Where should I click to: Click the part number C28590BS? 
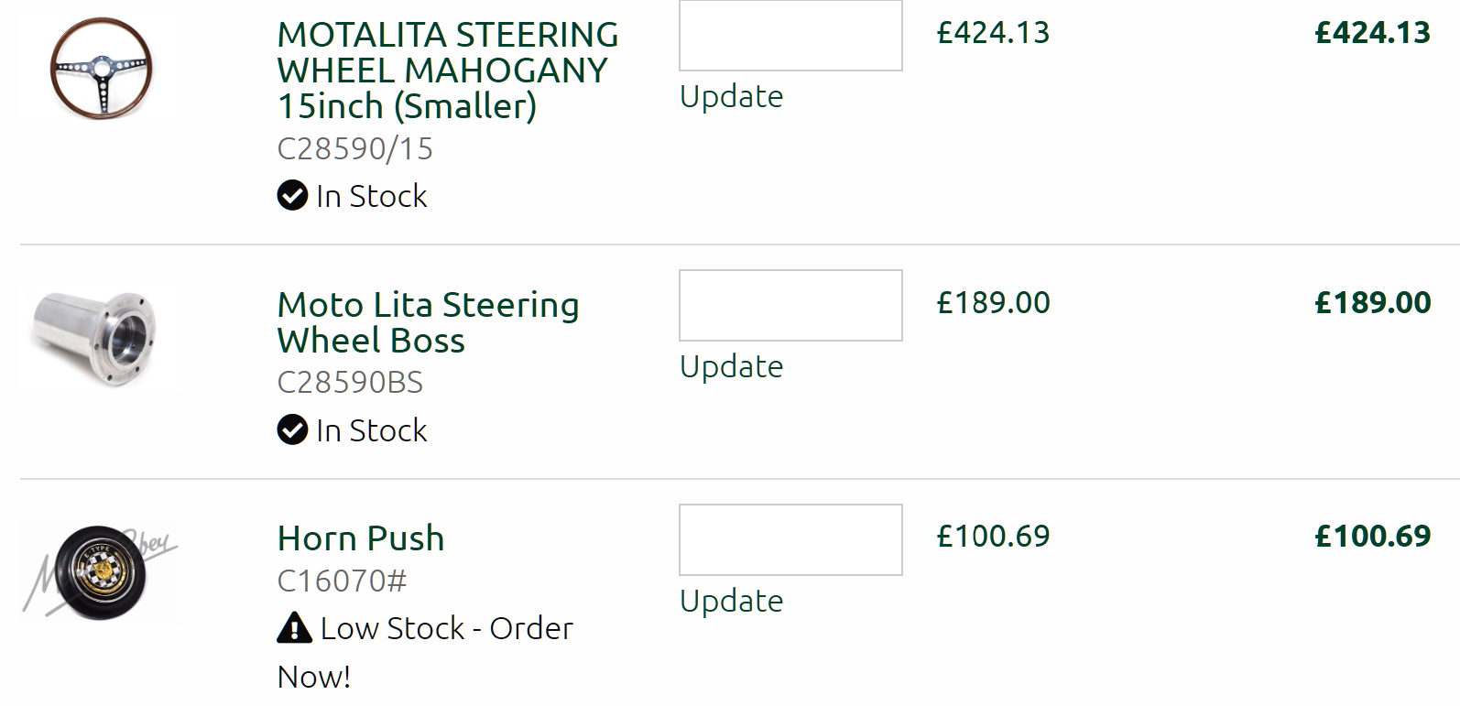click(x=350, y=382)
